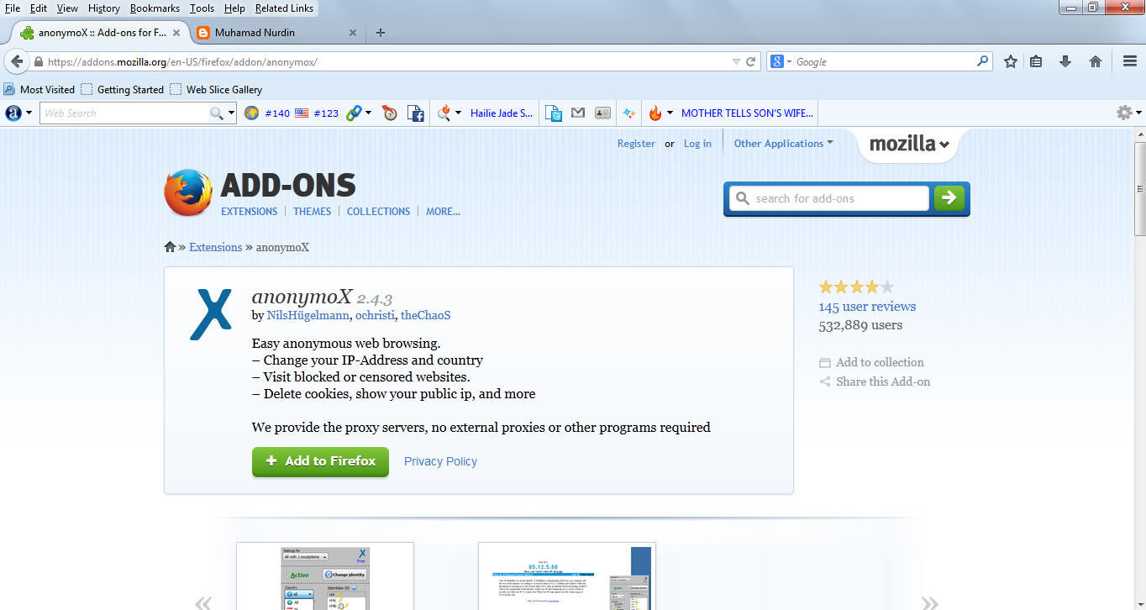
Task: Open the Bookmarks menu
Action: pos(155,8)
